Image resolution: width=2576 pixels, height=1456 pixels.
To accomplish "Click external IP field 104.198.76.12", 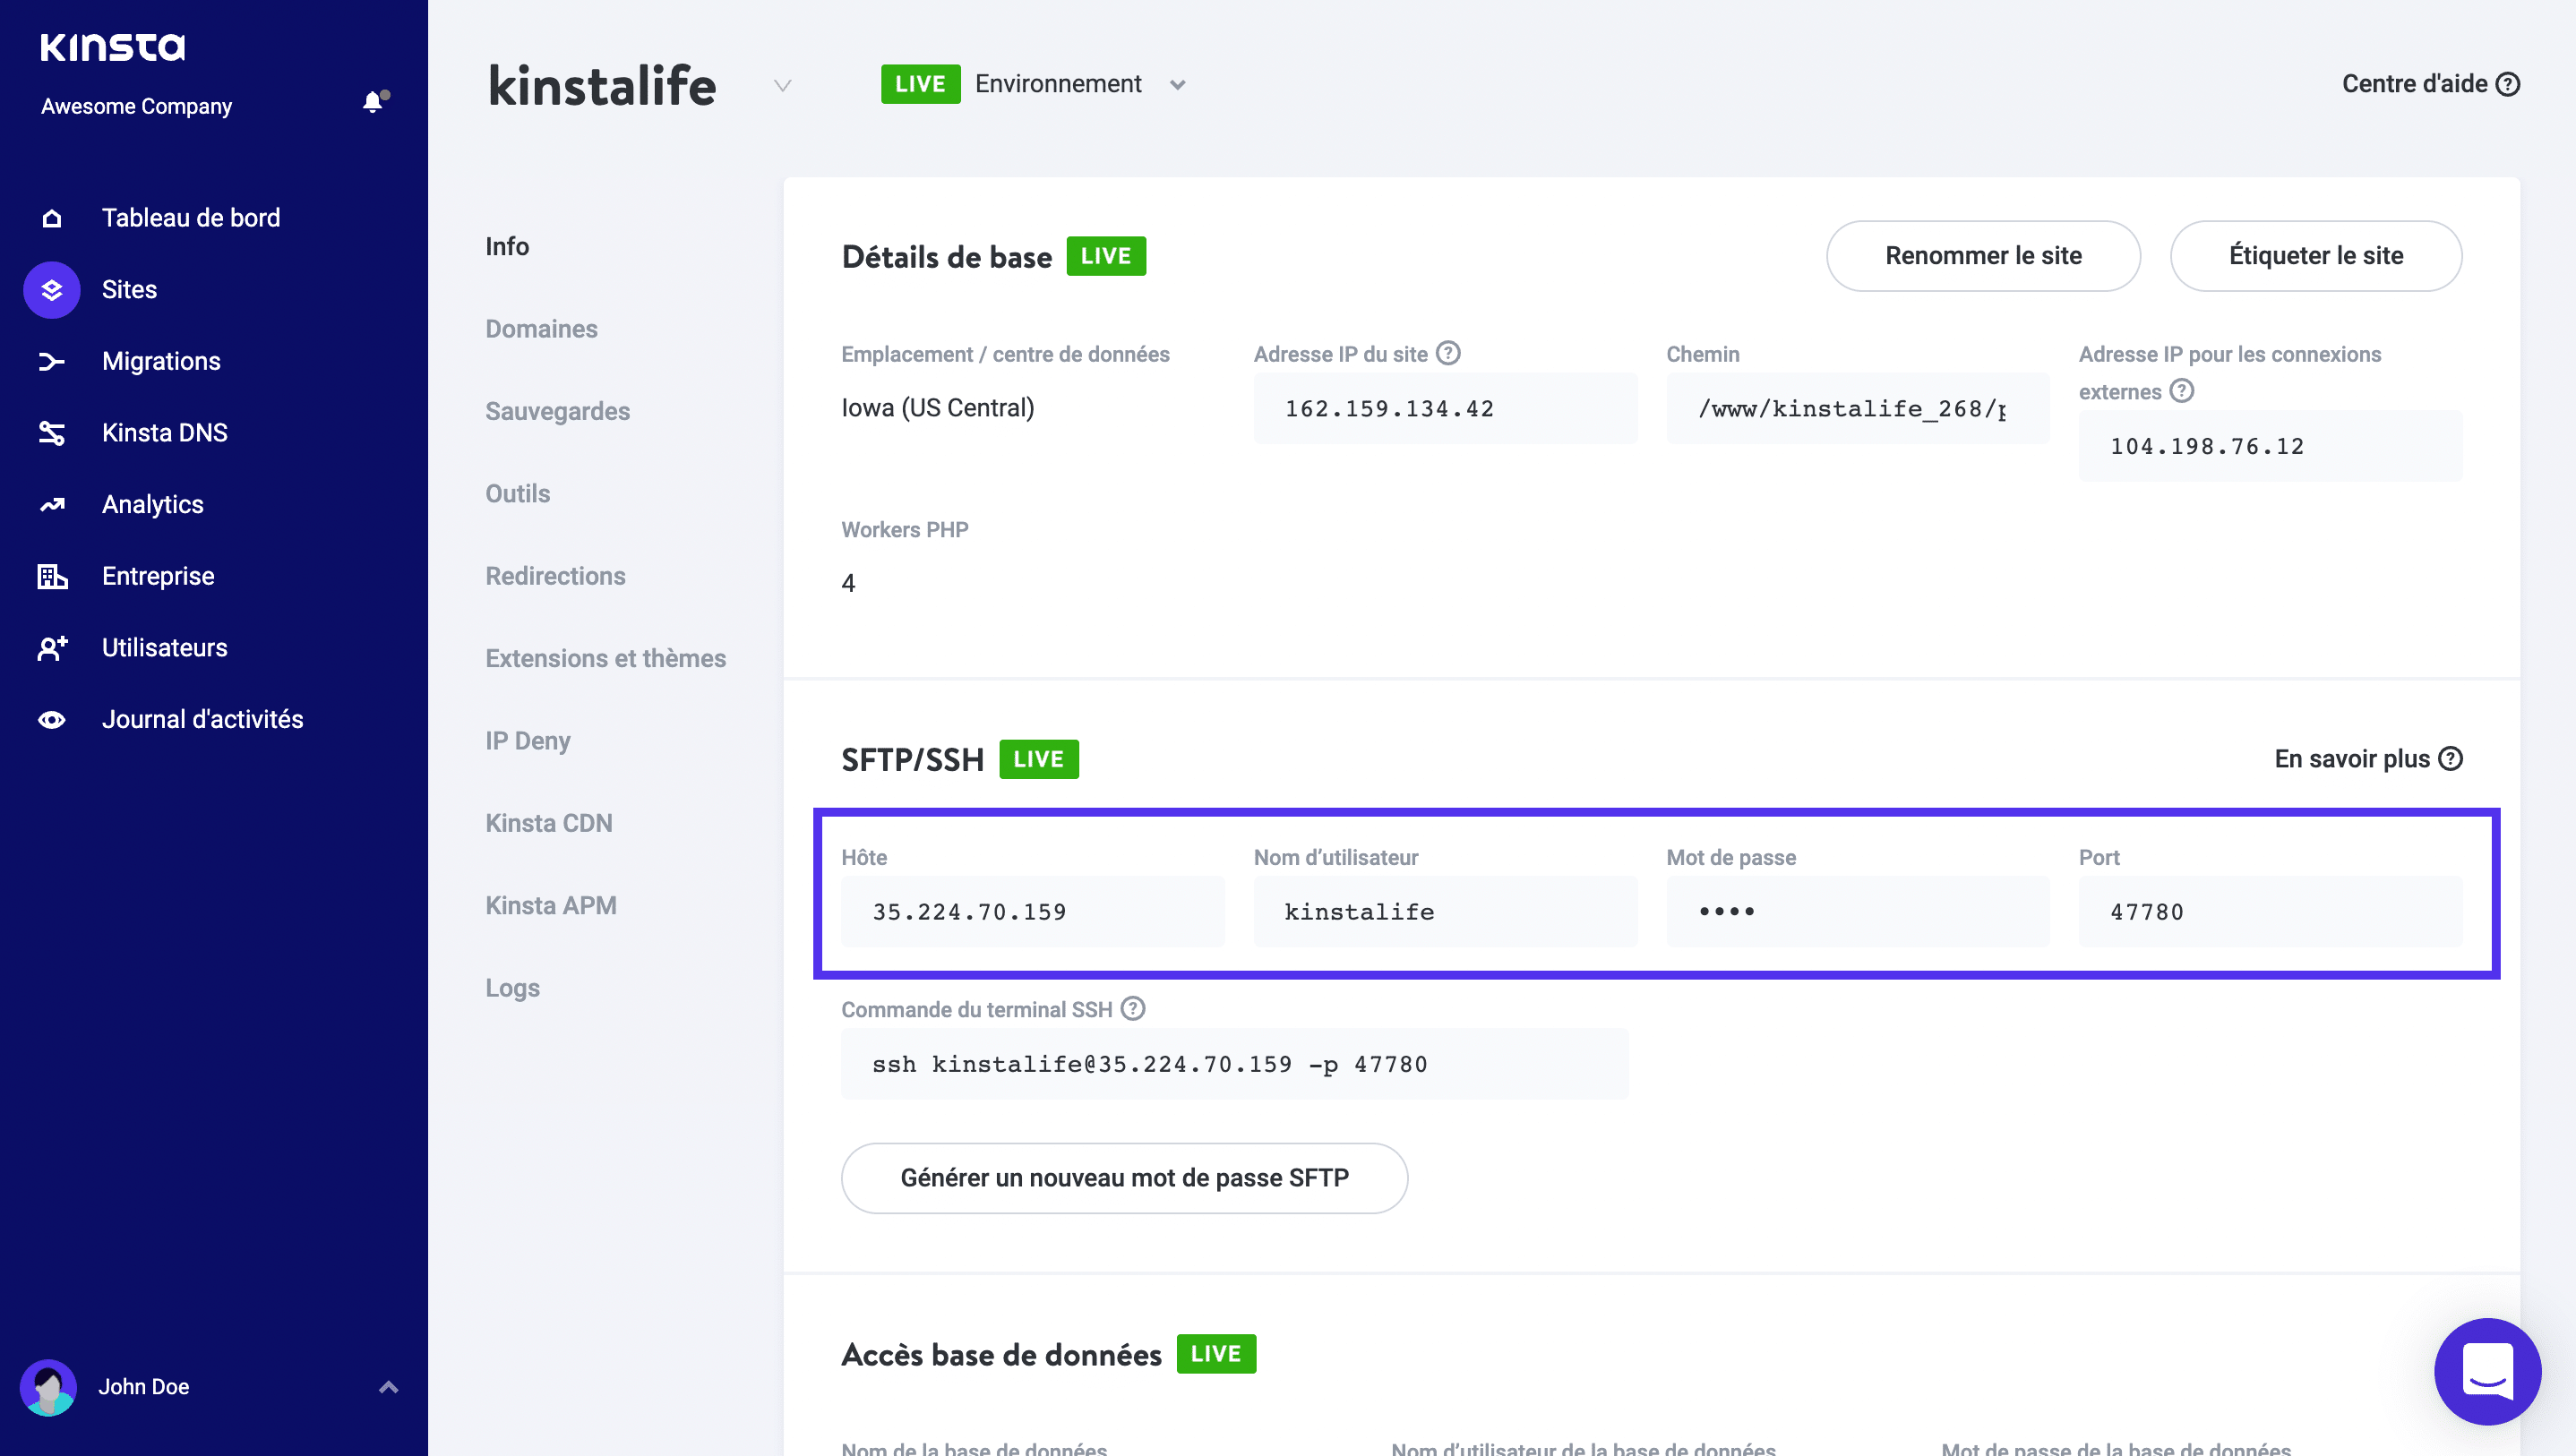I will point(2270,446).
